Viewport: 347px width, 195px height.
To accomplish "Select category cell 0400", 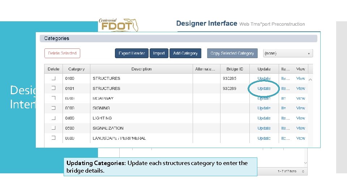I will [76, 118].
